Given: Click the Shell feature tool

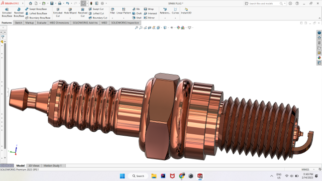Looking at the screenshot, I should (x=137, y=18).
